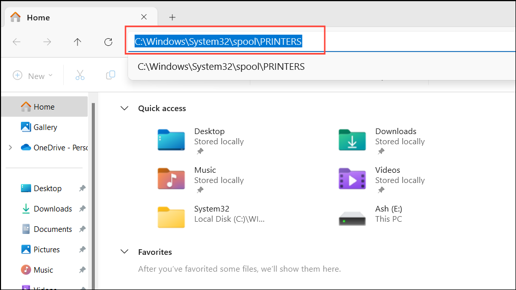The height and width of the screenshot is (290, 516).
Task: Add a new tab with plus button
Action: click(x=172, y=17)
